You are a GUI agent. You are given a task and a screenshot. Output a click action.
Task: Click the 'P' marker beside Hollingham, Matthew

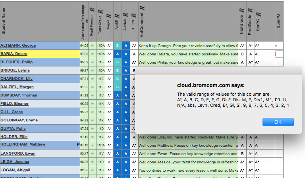[x=78, y=145]
